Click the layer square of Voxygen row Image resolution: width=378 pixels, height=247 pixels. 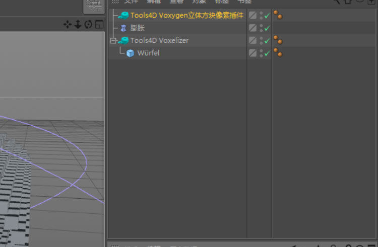(253, 16)
